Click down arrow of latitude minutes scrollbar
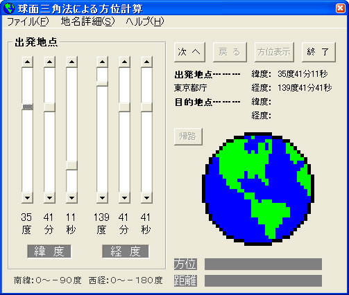The width and height of the screenshot is (349, 295). click(49, 198)
